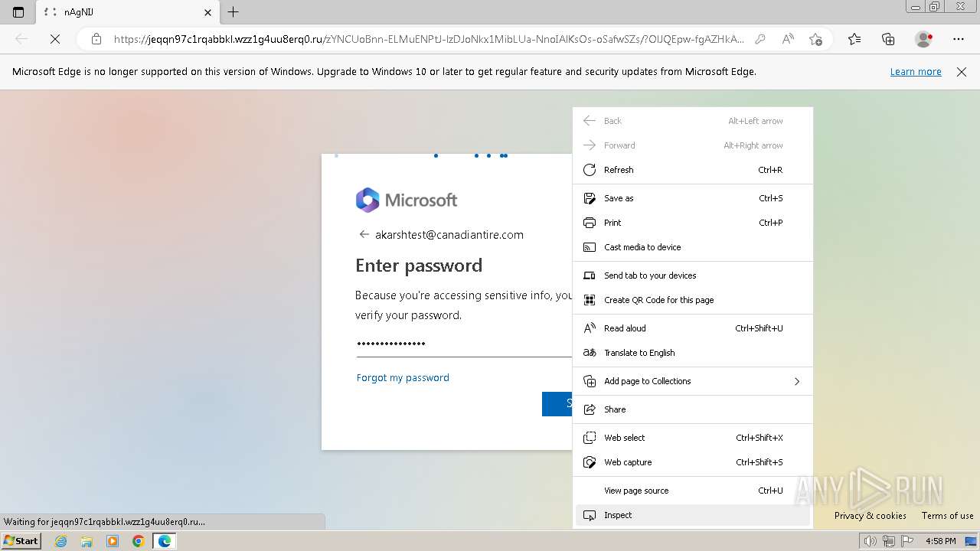Open File Explorer from taskbar
The height and width of the screenshot is (551, 980).
coord(87,541)
